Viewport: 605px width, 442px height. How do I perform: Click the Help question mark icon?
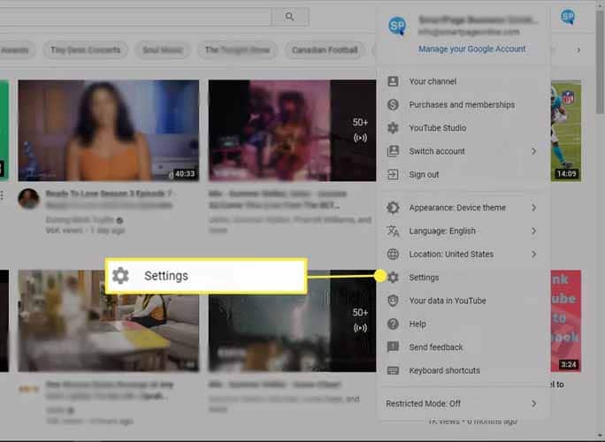(393, 324)
